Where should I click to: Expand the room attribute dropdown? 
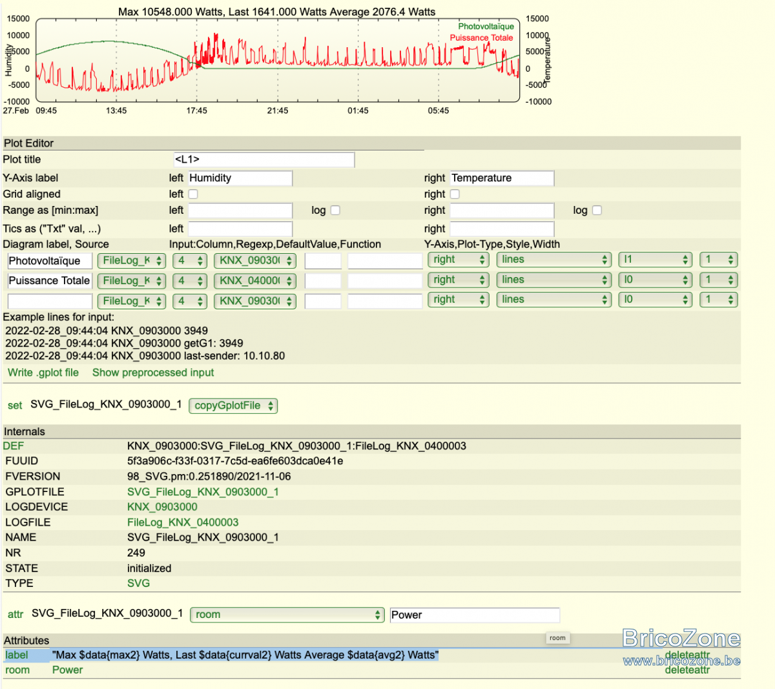pyautogui.click(x=287, y=615)
